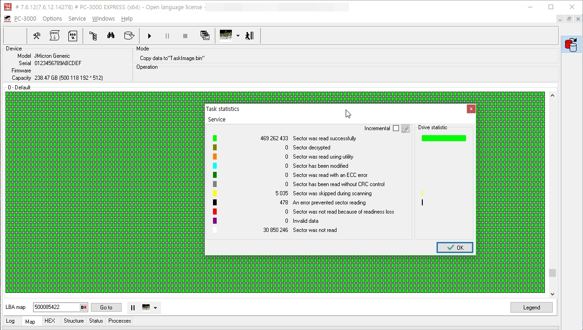Click the icon next to Incremental checkbox

tap(405, 129)
